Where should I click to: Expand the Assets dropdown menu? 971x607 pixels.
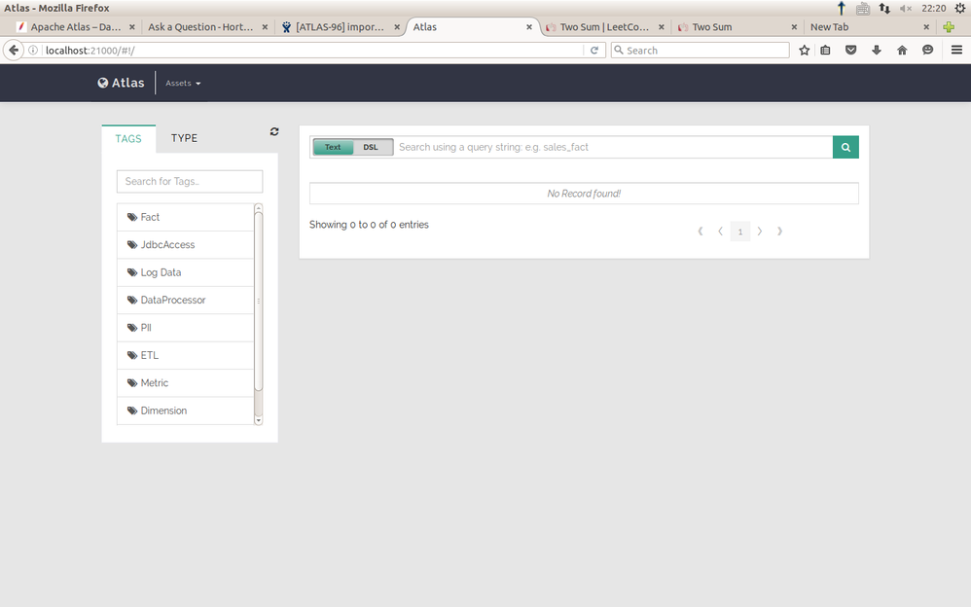[x=183, y=83]
